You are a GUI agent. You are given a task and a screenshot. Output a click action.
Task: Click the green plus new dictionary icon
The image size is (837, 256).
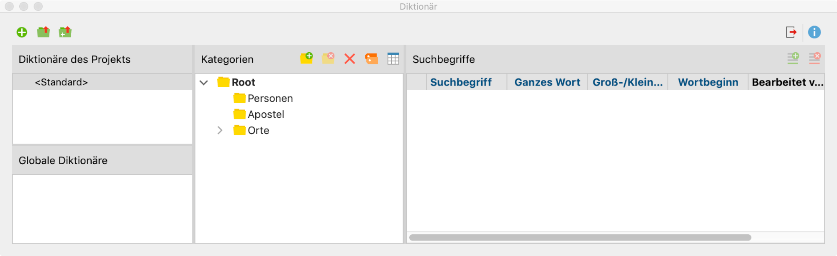click(22, 32)
